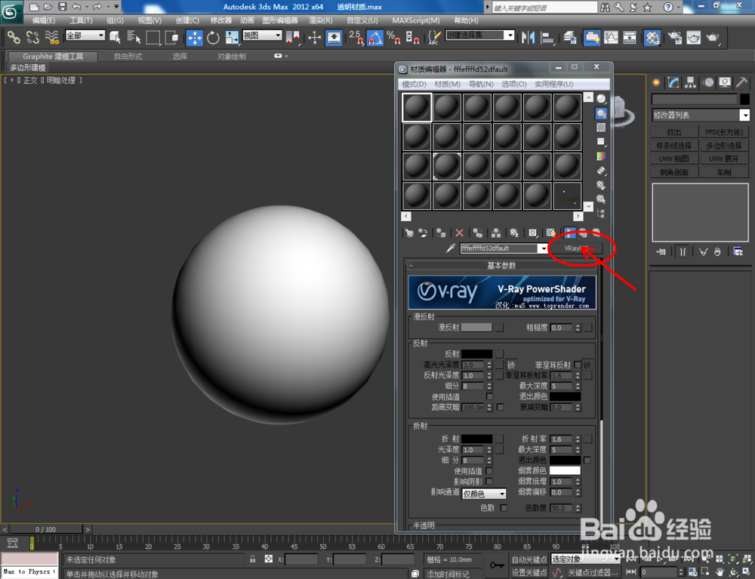Open the 创建选择集 named selection dropdown
Screen dimensions: 755x579
pyautogui.click(x=510, y=35)
